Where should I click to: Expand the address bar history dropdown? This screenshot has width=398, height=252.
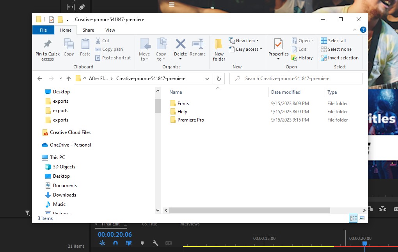207,79
